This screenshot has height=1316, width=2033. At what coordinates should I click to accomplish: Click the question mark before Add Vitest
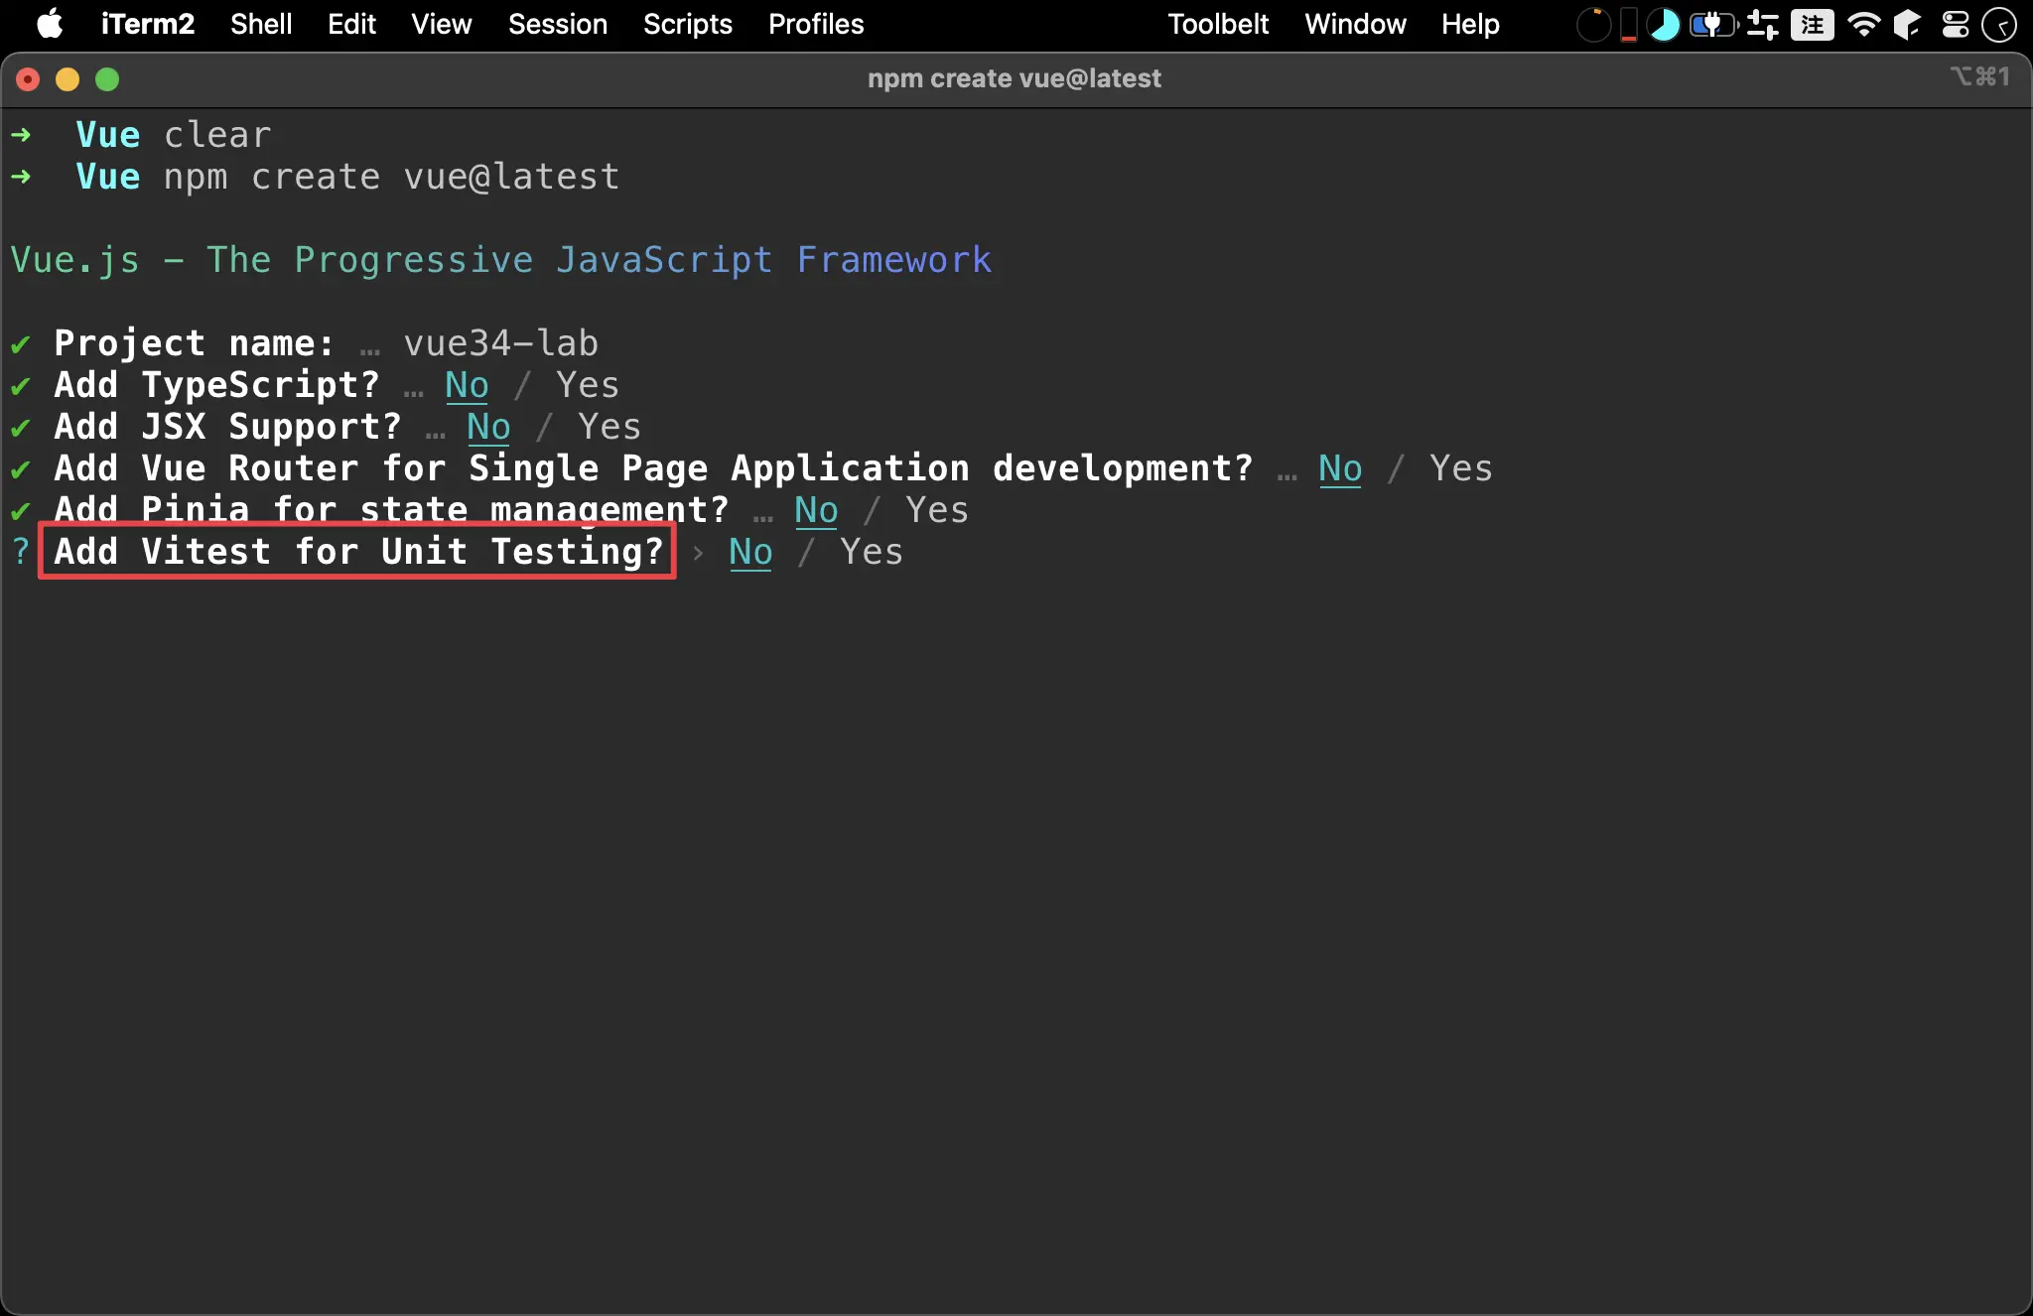pyautogui.click(x=21, y=552)
